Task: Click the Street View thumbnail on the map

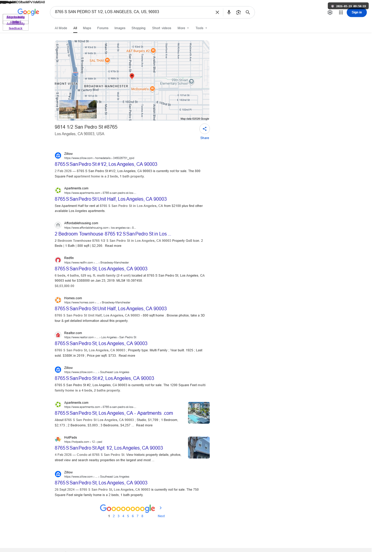Action: (x=78, y=109)
